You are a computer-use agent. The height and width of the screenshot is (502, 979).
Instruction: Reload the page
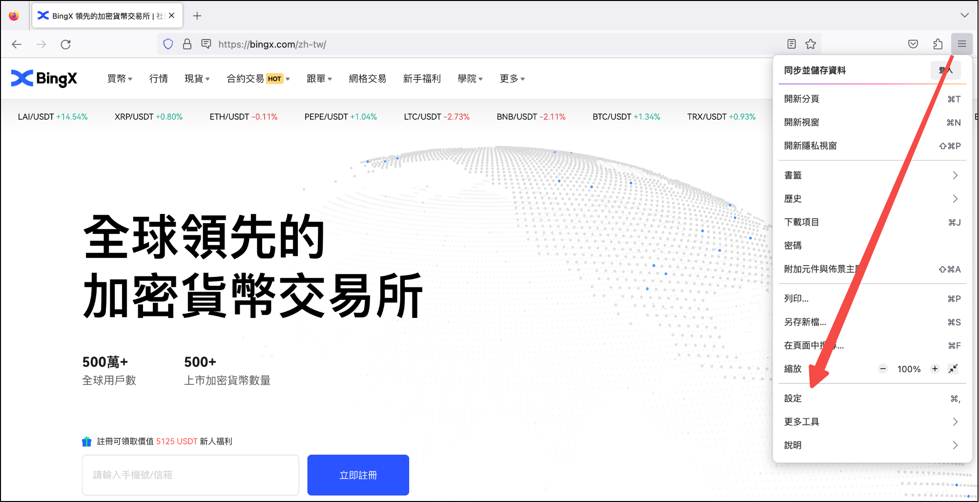tap(66, 44)
